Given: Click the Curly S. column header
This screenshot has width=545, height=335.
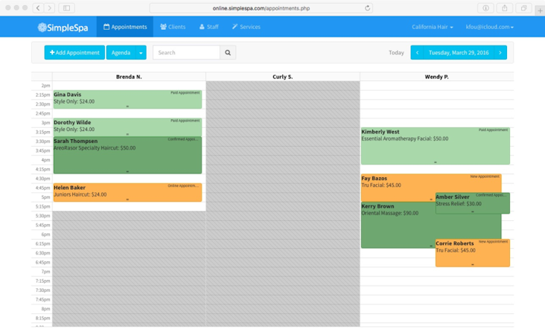Looking at the screenshot, I should [283, 77].
